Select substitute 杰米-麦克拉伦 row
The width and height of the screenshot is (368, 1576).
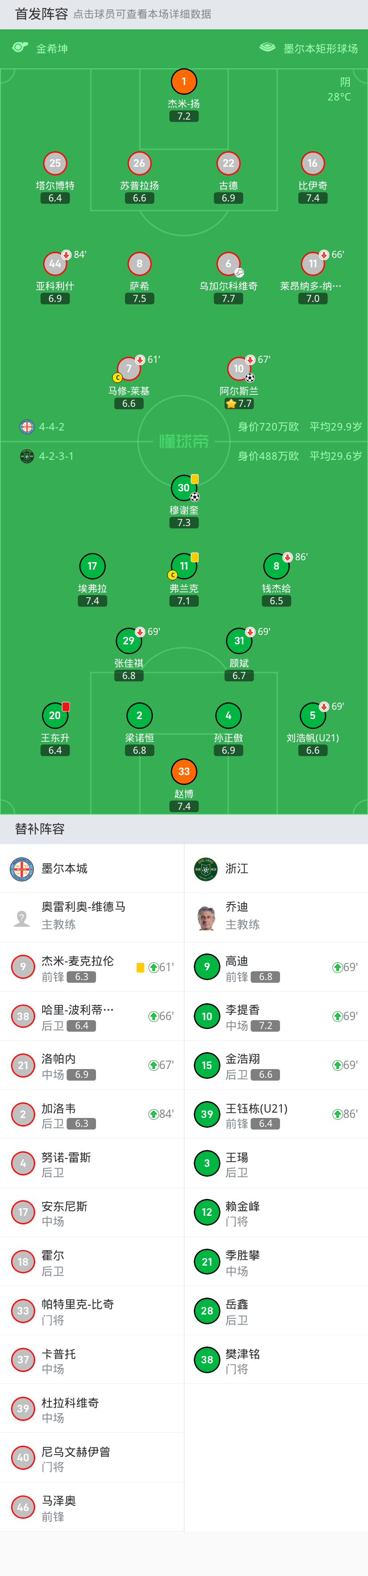coord(92,967)
